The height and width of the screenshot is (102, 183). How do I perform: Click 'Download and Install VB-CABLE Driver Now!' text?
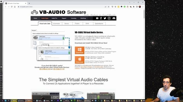(x=91, y=43)
